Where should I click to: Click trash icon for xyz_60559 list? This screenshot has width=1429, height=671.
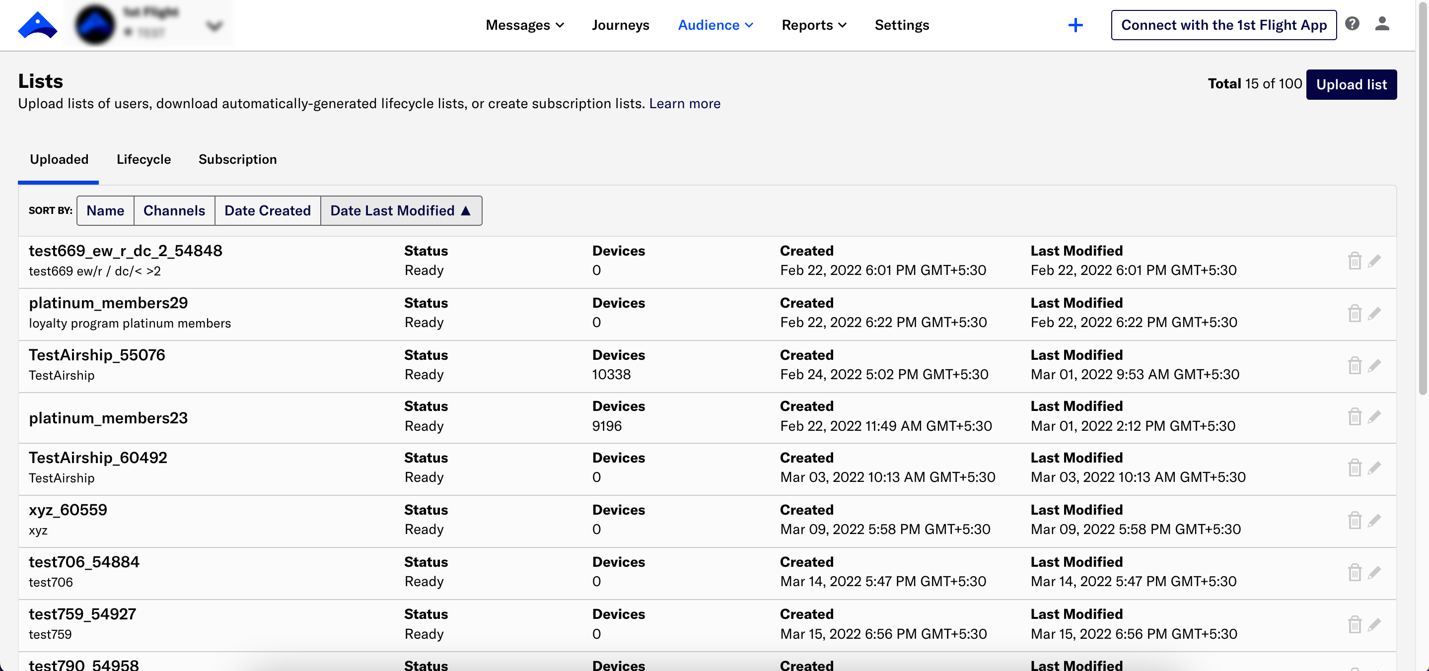click(x=1355, y=520)
